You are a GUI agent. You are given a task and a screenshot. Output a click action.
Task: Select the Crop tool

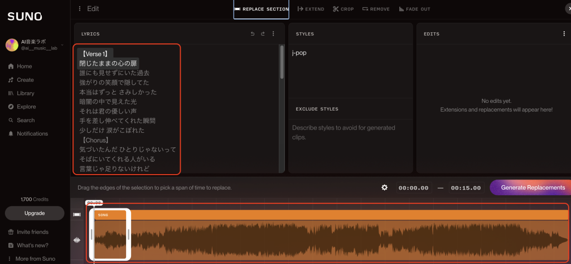click(343, 9)
